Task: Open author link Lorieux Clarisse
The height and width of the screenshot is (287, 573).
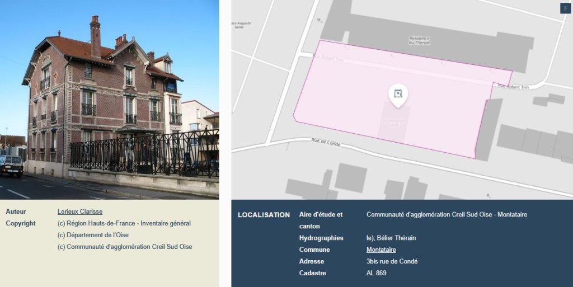Action: tap(79, 211)
